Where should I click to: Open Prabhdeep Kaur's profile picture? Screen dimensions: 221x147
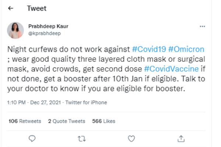(x=15, y=30)
